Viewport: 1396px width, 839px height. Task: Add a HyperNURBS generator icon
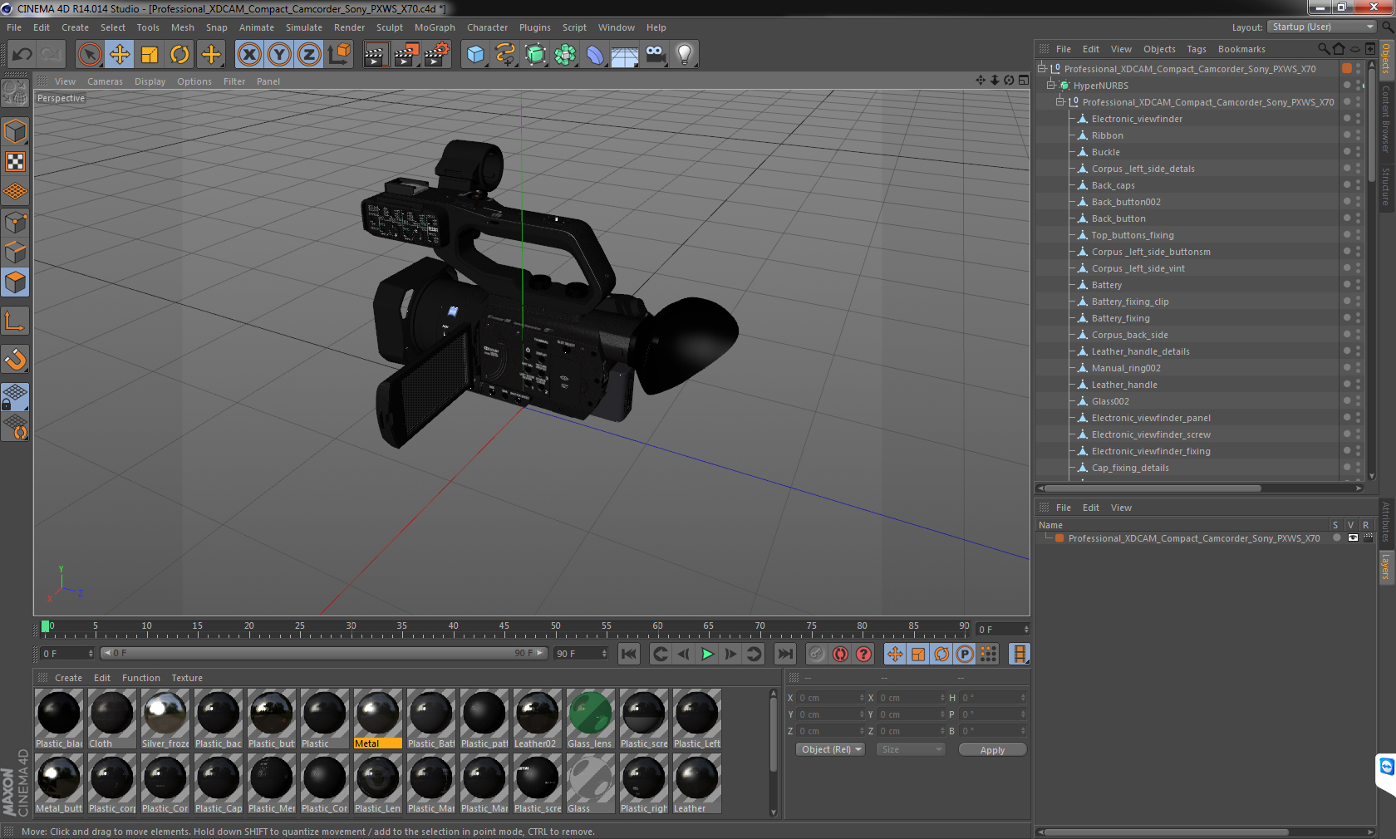[535, 55]
